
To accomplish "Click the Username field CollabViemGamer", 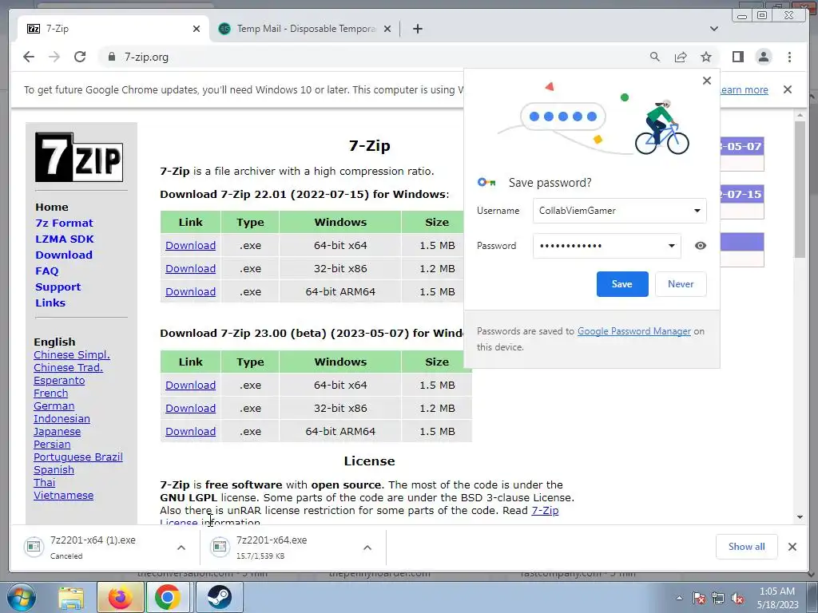I will tap(619, 211).
